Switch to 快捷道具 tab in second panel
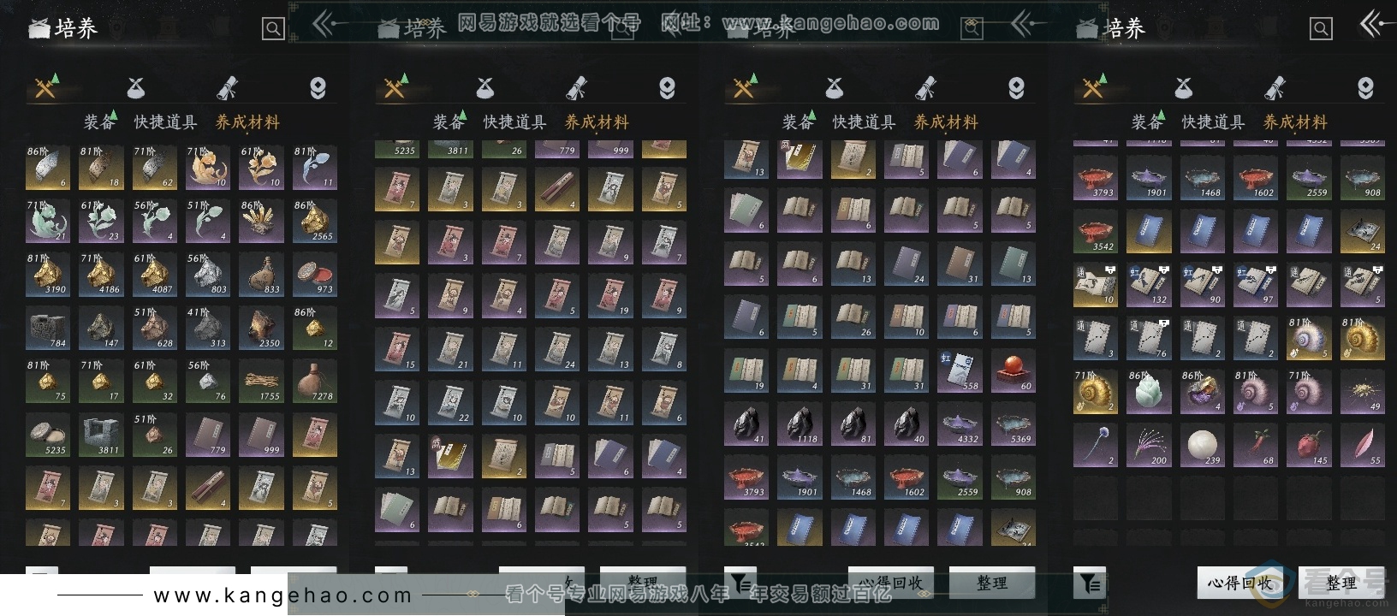The height and width of the screenshot is (616, 1397). click(514, 122)
